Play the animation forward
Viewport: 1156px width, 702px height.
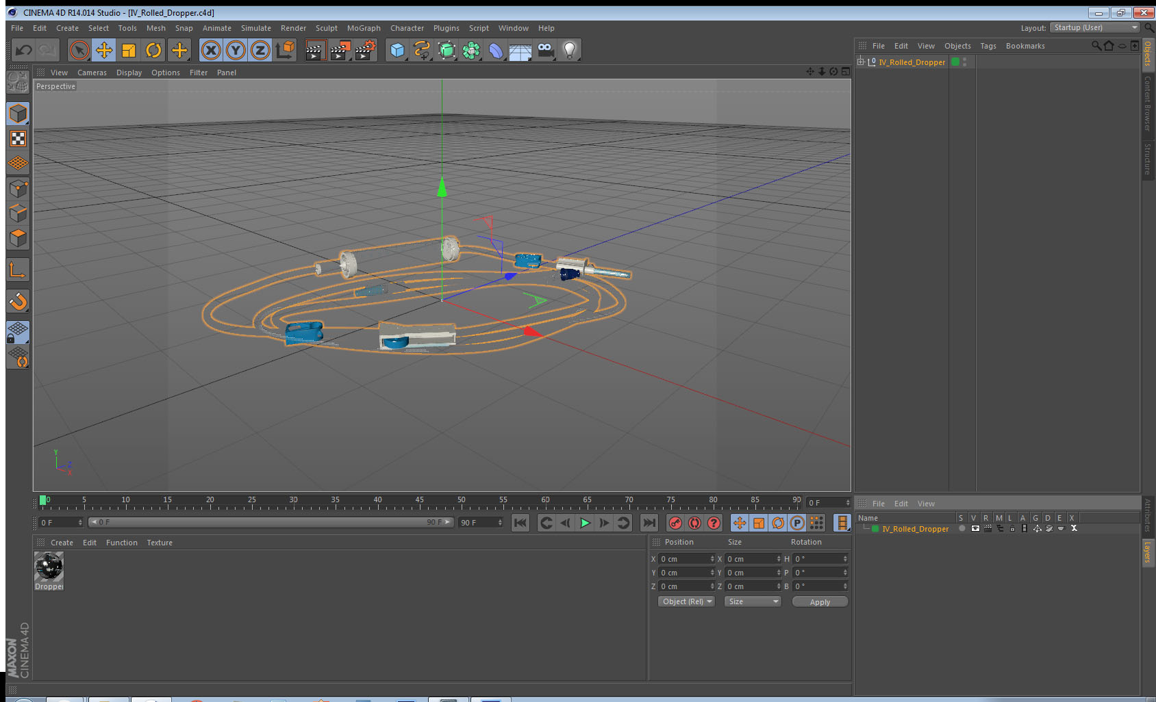pyautogui.click(x=585, y=523)
